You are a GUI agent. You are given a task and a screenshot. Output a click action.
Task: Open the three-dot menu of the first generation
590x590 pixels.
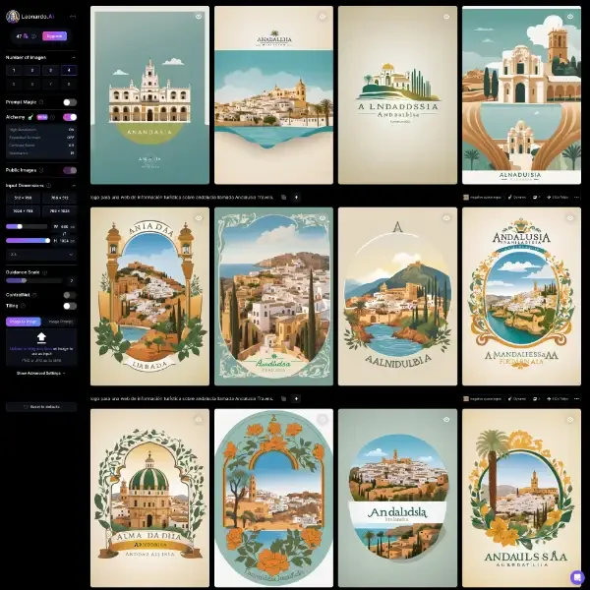point(576,198)
